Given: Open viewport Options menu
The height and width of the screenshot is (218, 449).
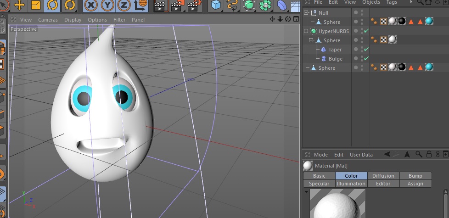Looking at the screenshot, I should (97, 20).
